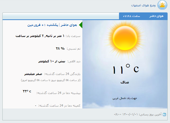Click the 'صاف' sky condition label
Screen dimensions: 170x123
(x=125, y=82)
